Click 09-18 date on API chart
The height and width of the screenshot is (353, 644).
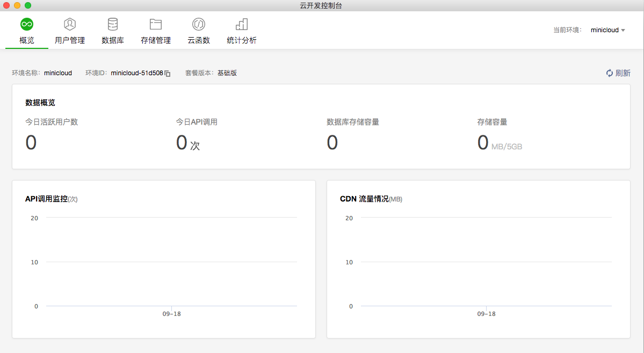pyautogui.click(x=172, y=314)
